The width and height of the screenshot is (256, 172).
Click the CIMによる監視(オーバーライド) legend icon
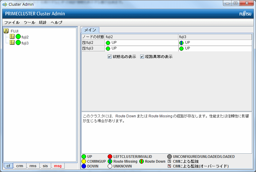coord(169,166)
